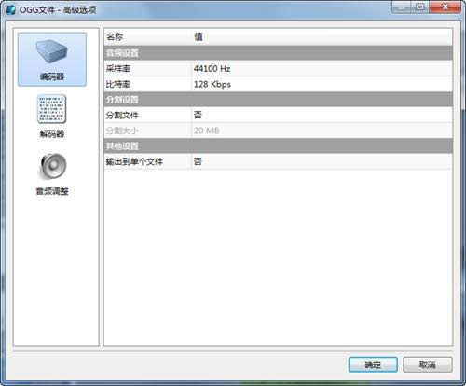
Task: Select the 音频设置 section header
Action: [x=278, y=53]
